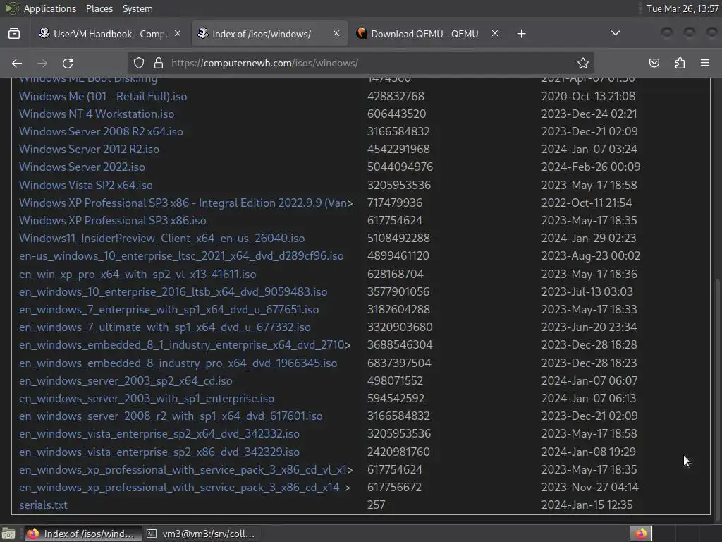Screen dimensions: 722x542
Task: Download en_windows_server_2003_with_sp1_enterprise.iso
Action: click(147, 398)
